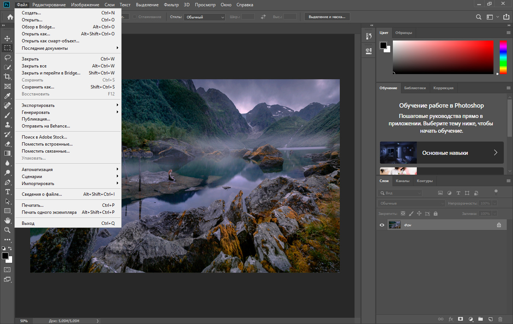This screenshot has width=513, height=324.
Task: Select the Spot Healing Brush tool
Action: point(7,105)
